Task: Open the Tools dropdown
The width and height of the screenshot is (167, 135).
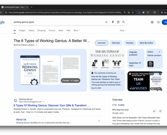Action: point(123,30)
